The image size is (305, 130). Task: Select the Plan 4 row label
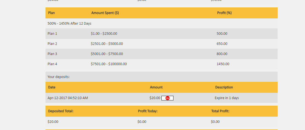coord(52,64)
